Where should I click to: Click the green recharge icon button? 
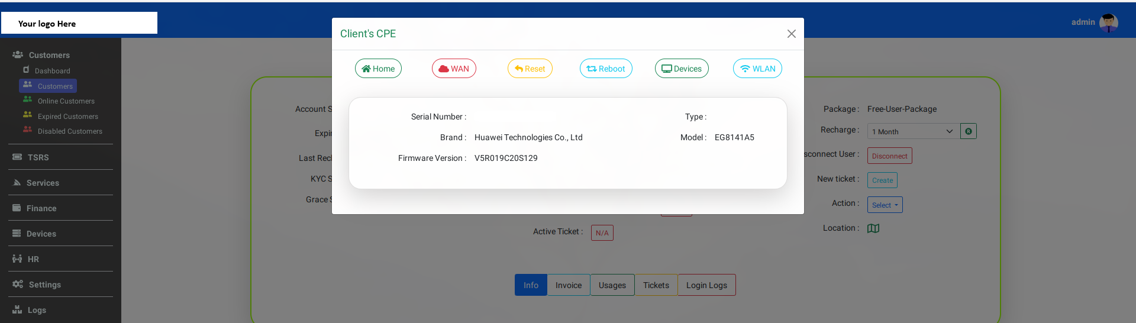pyautogui.click(x=968, y=131)
